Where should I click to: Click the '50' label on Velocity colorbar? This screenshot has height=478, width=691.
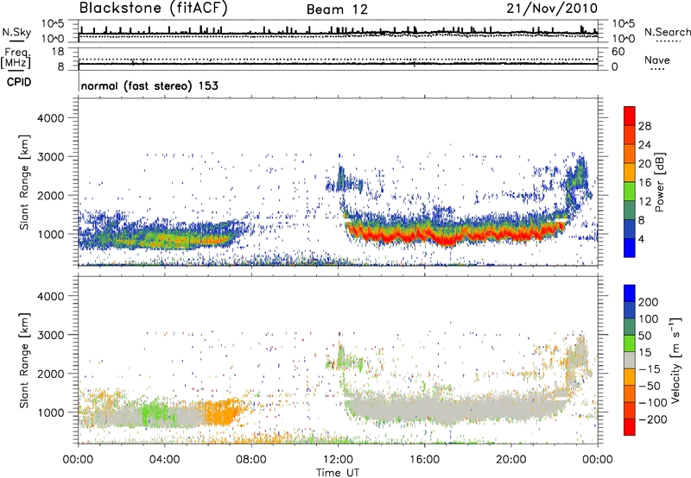click(644, 336)
